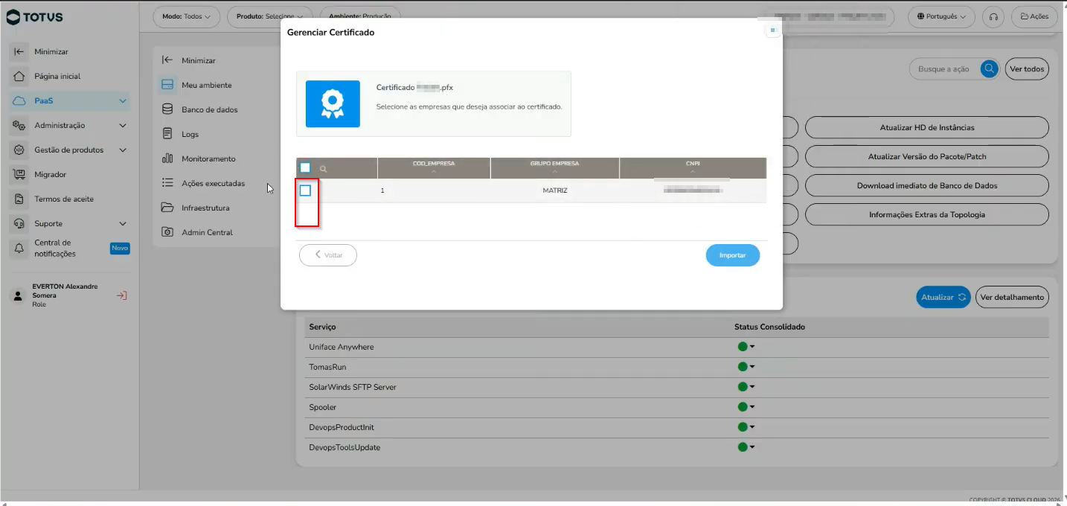
Task: Open the Logs icon
Action: (x=167, y=134)
